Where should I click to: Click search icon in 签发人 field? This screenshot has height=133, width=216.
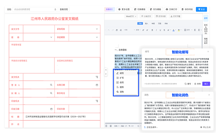coord(51,85)
